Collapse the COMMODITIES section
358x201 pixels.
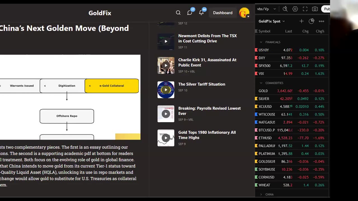click(x=261, y=83)
